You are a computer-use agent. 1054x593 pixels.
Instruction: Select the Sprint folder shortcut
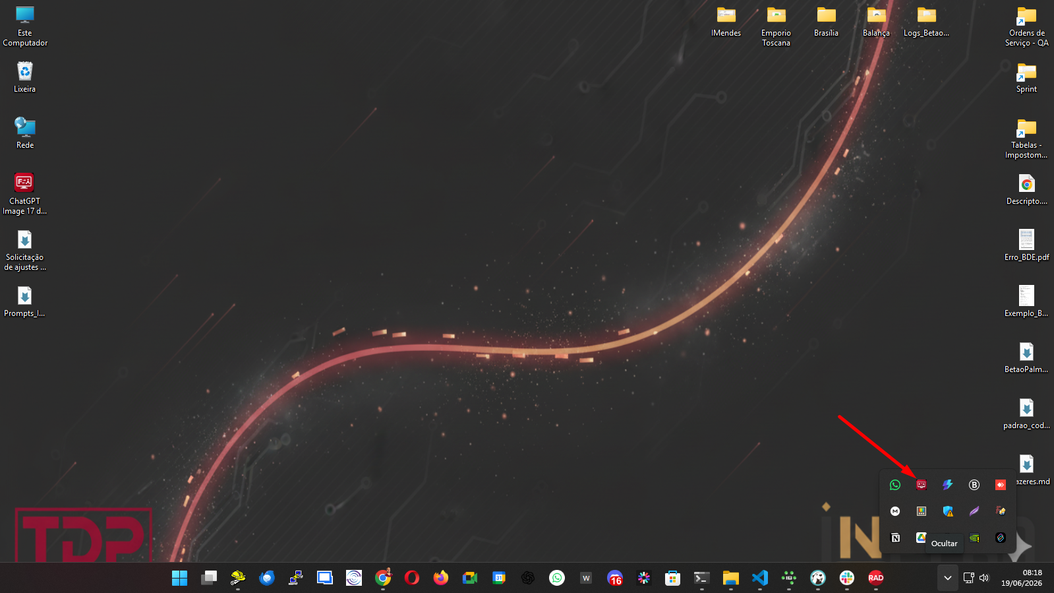coord(1026,77)
